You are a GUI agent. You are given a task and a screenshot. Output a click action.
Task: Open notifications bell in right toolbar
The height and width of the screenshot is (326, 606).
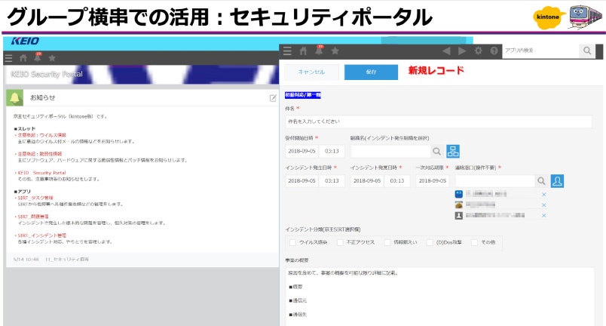[319, 51]
